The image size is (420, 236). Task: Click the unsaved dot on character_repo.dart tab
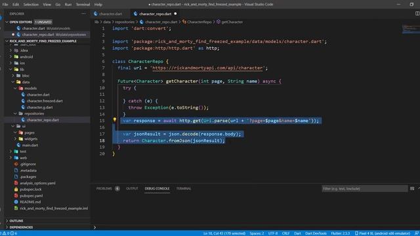[x=175, y=14]
